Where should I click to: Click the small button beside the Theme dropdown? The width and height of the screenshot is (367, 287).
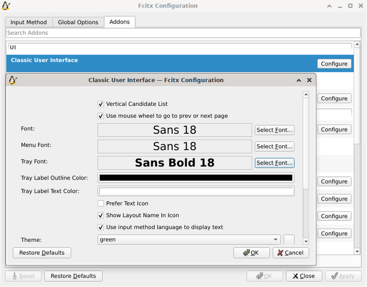coord(289,240)
